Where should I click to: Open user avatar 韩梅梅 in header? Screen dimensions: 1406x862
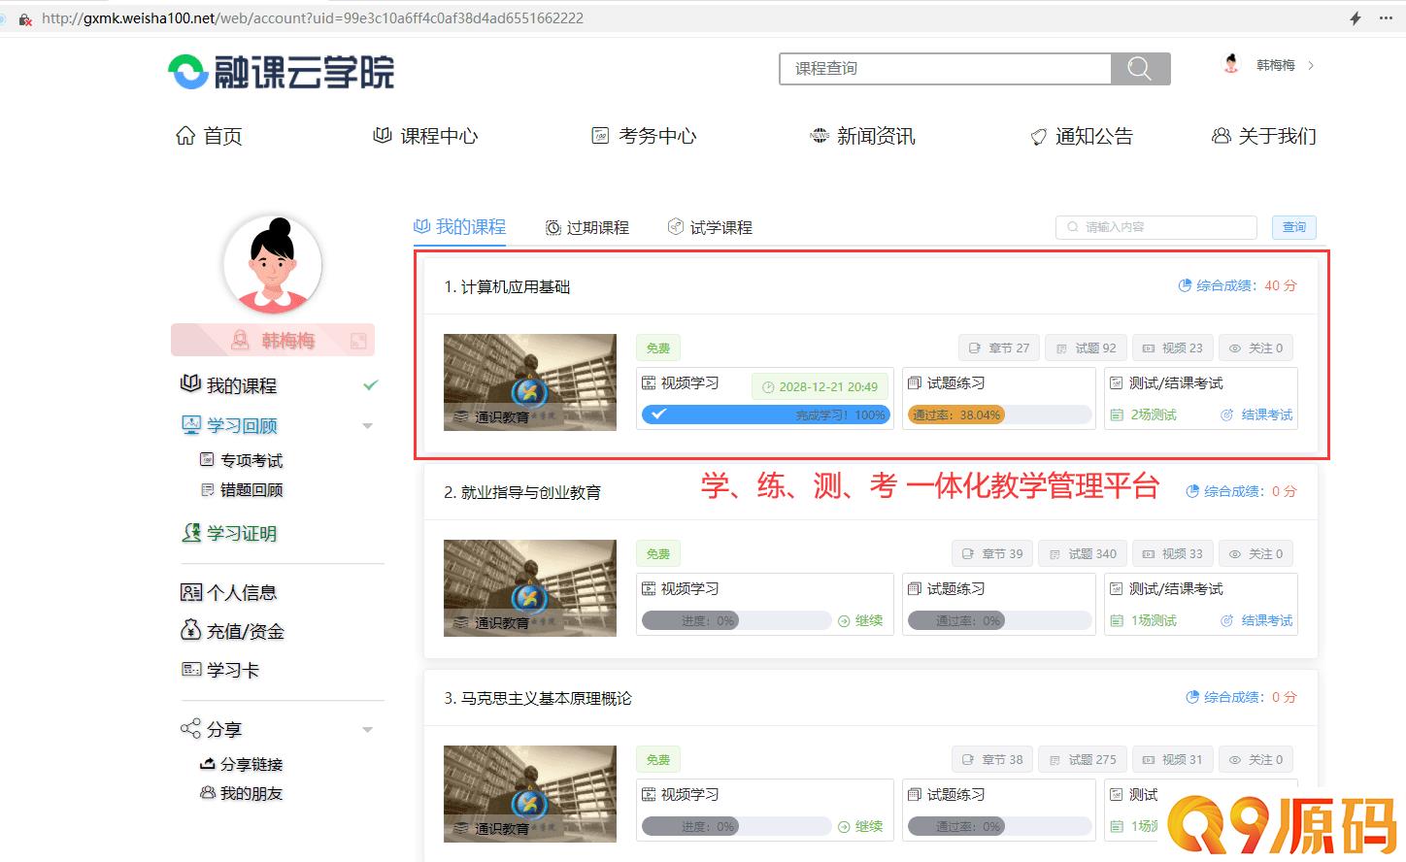coord(1231,65)
